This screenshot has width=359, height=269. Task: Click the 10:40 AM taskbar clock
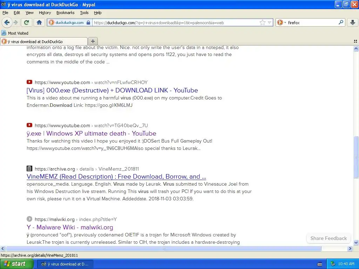tap(346, 264)
